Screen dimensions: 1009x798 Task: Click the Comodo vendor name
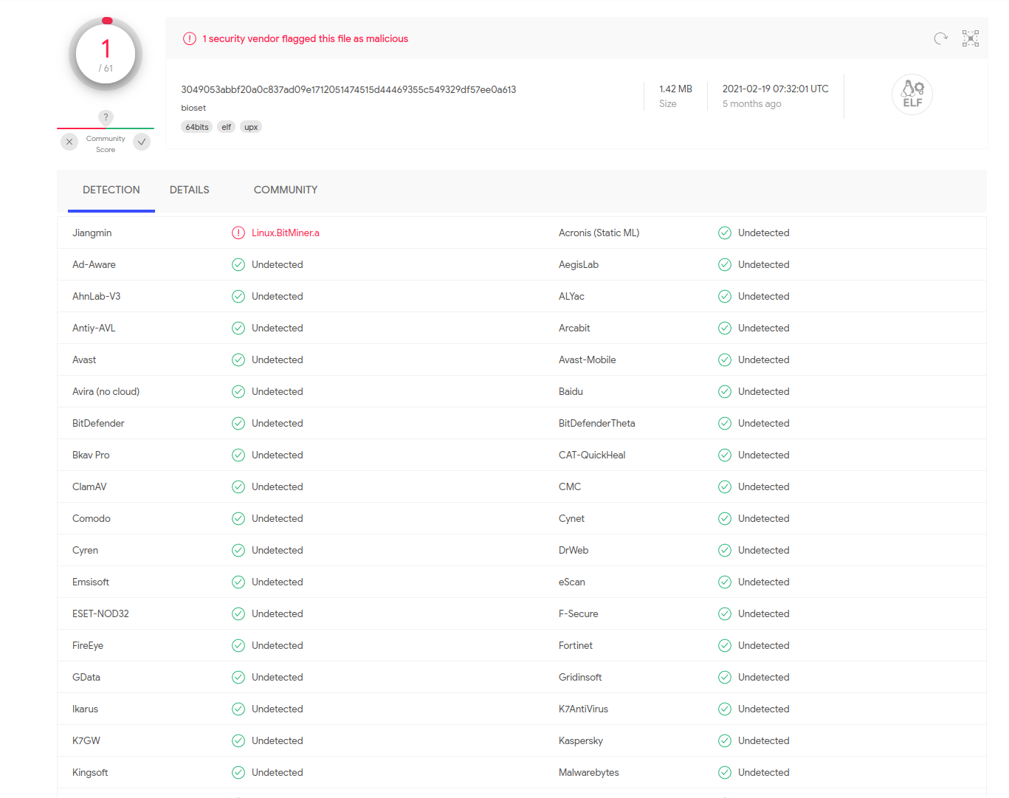pos(92,518)
